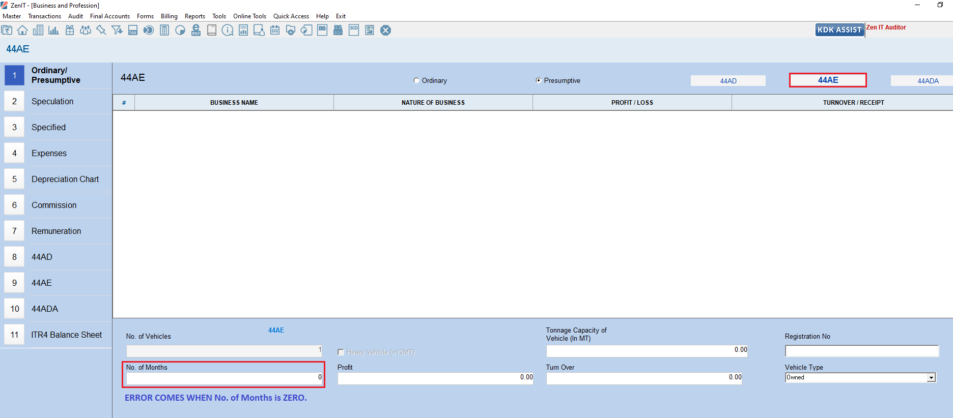The width and height of the screenshot is (953, 418).
Task: Click the TURNOVER / RECEIPT column header
Action: tap(843, 103)
